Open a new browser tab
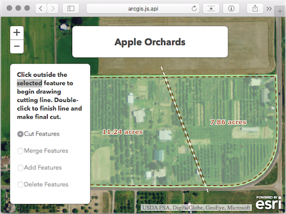The image size is (286, 214). (280, 11)
